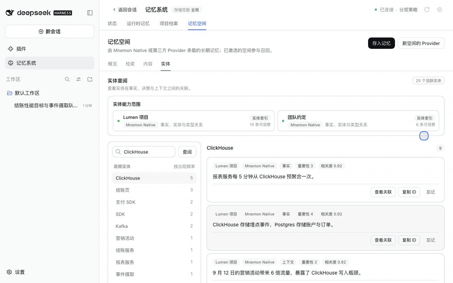Screen dimensions: 453x283
Task: Switch to the 运行时记忆 tab
Action: tap(138, 24)
